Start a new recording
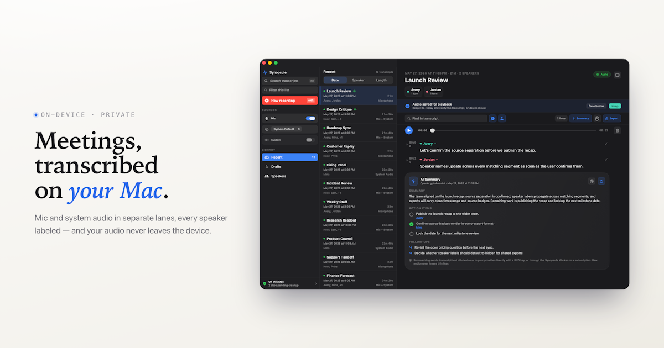This screenshot has height=348, width=664. pos(290,101)
